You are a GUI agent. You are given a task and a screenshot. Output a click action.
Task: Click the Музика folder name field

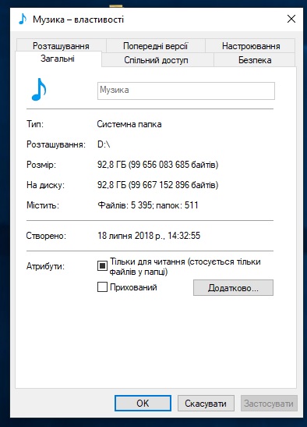(186, 91)
